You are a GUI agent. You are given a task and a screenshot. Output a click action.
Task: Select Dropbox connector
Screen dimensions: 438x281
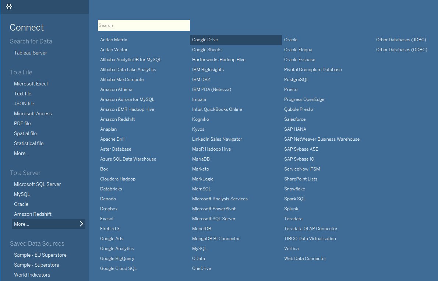(x=109, y=209)
